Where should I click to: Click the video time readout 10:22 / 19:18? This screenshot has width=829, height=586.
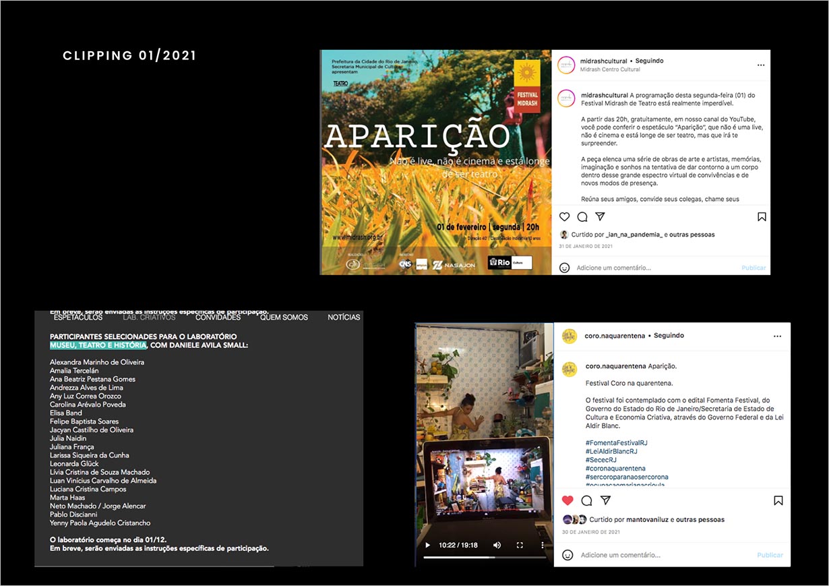click(458, 545)
